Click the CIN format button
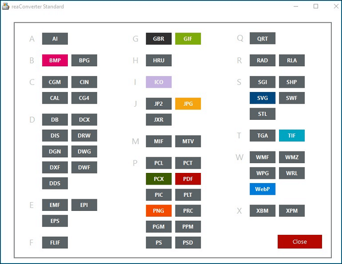This screenshot has width=342, height=264. pos(84,82)
